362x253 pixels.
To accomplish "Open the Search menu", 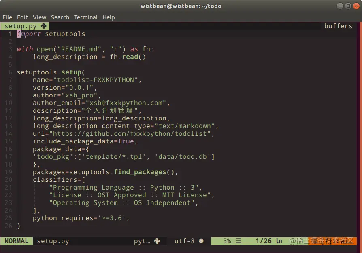I will point(60,17).
